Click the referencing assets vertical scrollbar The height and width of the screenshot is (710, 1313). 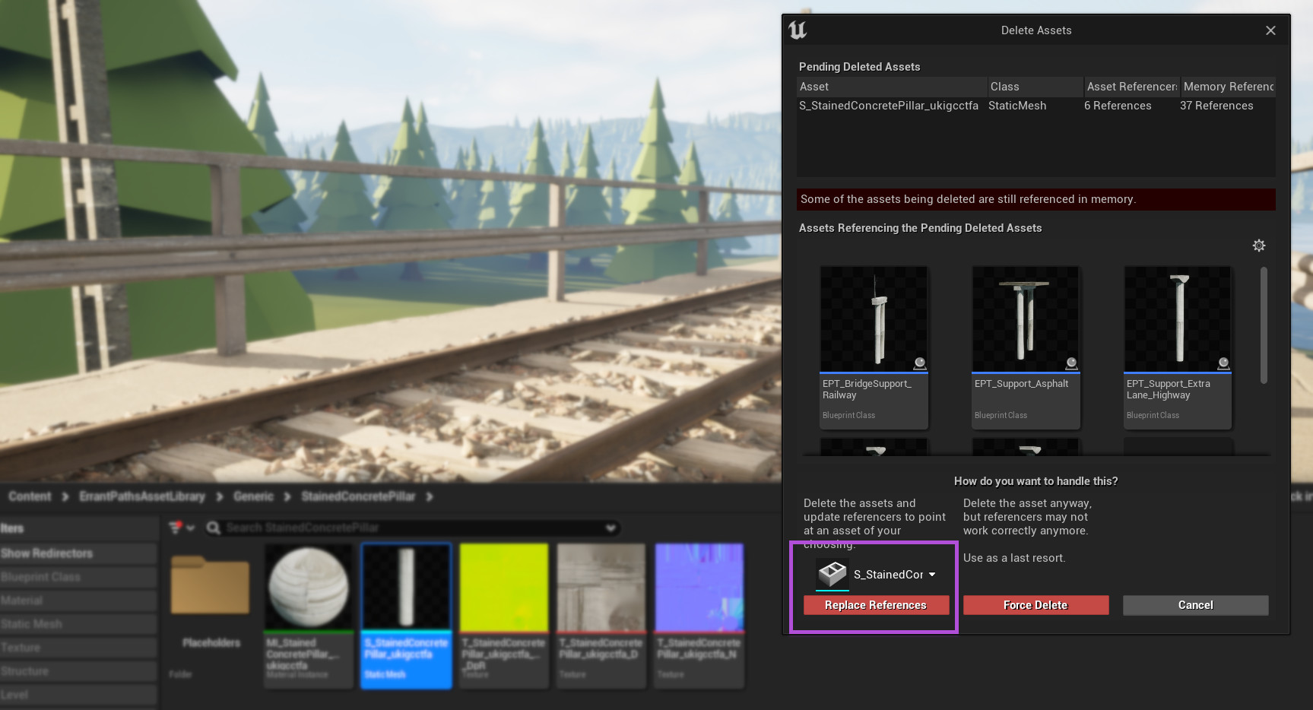click(1264, 325)
